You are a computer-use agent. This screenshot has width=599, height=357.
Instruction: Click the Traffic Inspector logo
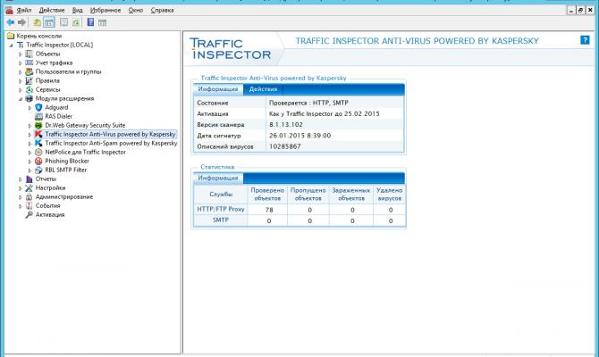[231, 49]
